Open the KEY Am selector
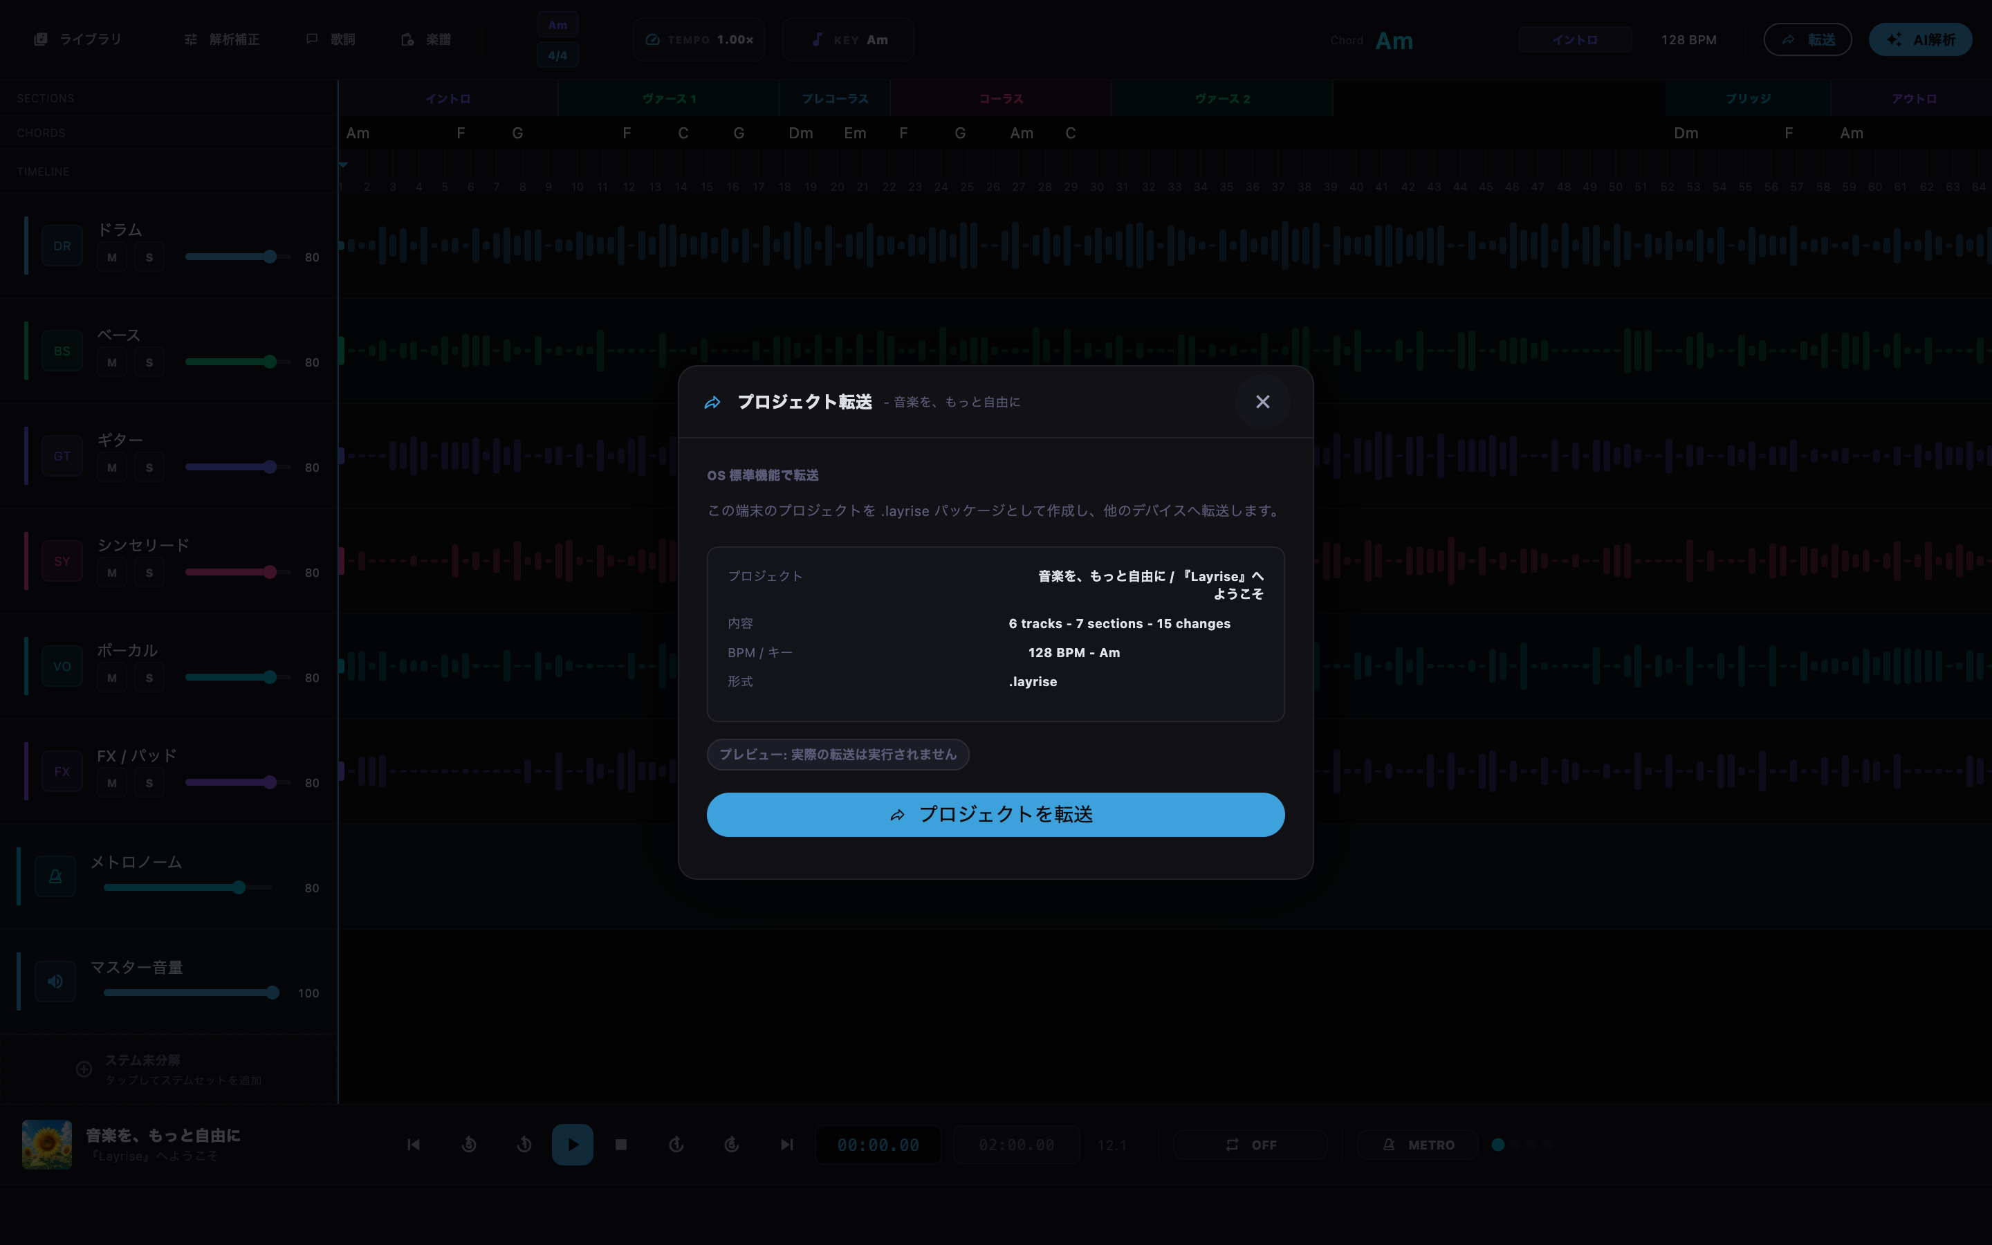The height and width of the screenshot is (1245, 1992). [x=849, y=39]
